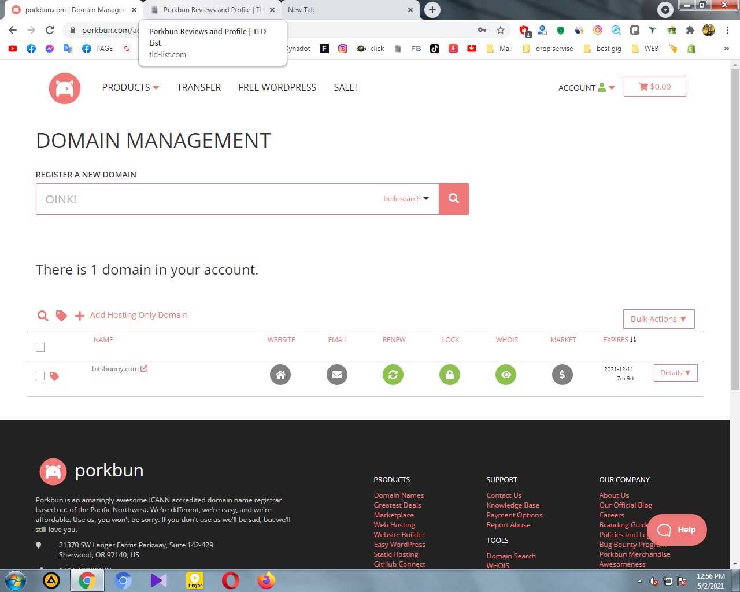Open email settings envelope icon for bitsbunny.com
Image resolution: width=740 pixels, height=592 pixels.
(336, 375)
